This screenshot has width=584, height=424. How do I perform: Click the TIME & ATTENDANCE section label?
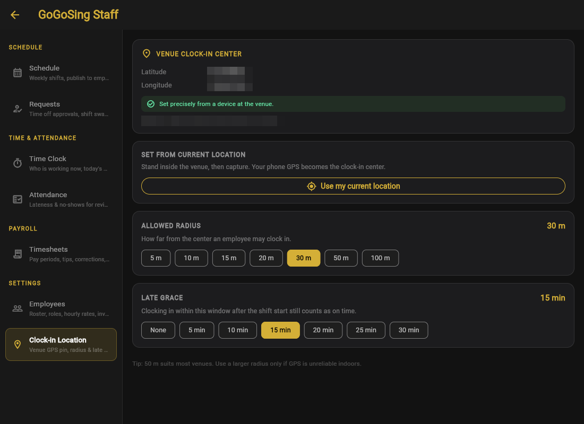pos(42,138)
